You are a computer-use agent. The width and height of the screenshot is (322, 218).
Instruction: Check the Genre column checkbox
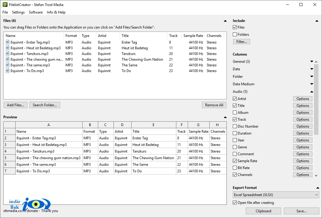pyautogui.click(x=235, y=147)
